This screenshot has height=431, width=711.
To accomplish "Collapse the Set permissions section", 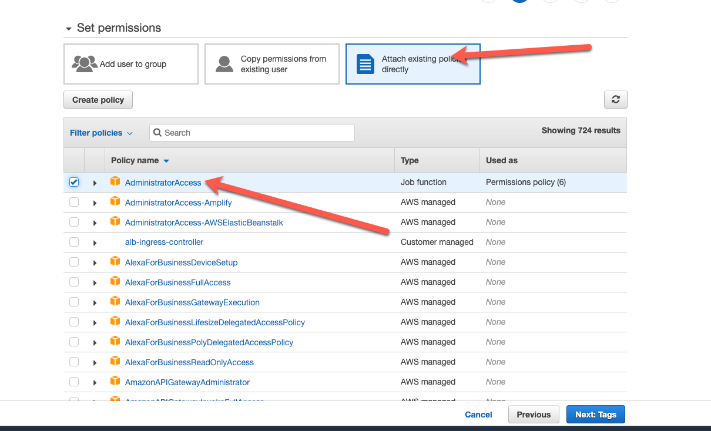I will click(69, 28).
